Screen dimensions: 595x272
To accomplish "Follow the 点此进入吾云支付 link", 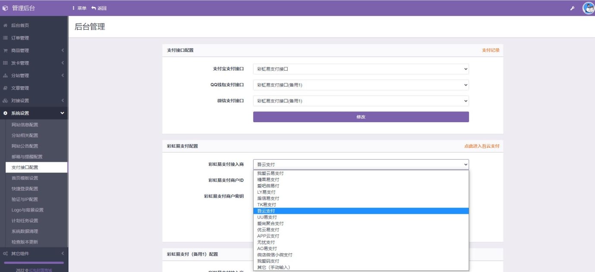I will 482,146.
